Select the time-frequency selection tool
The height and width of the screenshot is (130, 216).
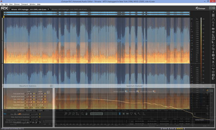(124, 114)
